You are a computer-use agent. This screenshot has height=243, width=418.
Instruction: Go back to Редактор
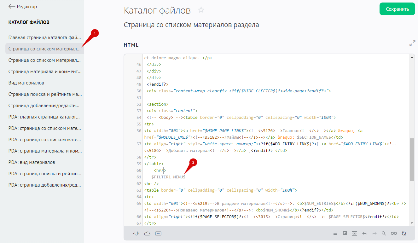pos(23,6)
